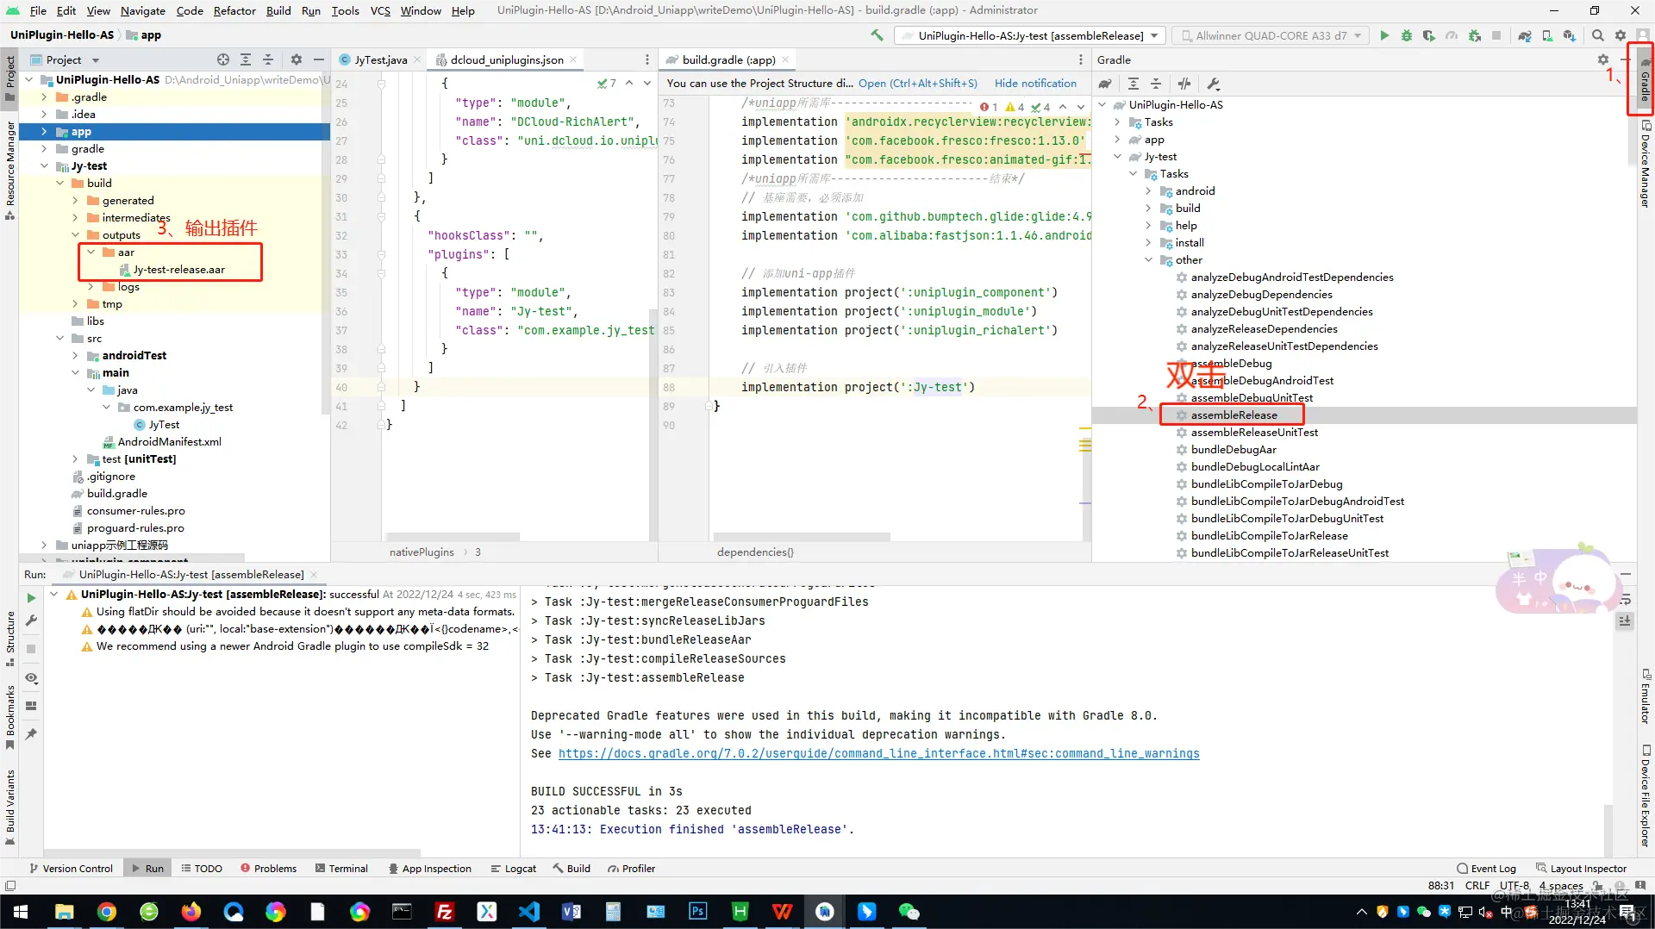Click Expand All in Gradle panel
Image resolution: width=1655 pixels, height=929 pixels.
pyautogui.click(x=1134, y=84)
